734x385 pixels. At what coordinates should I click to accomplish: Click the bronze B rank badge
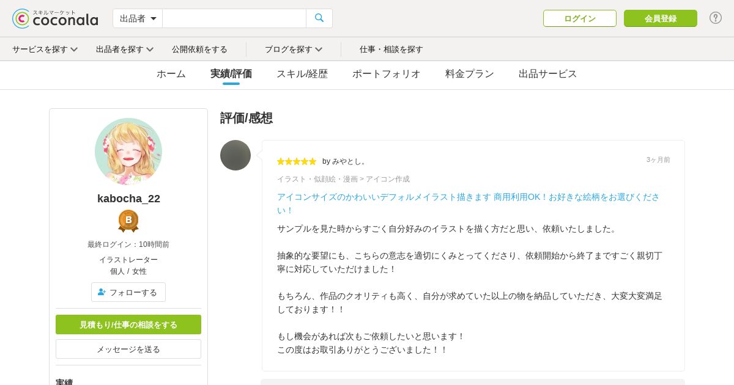pos(128,221)
